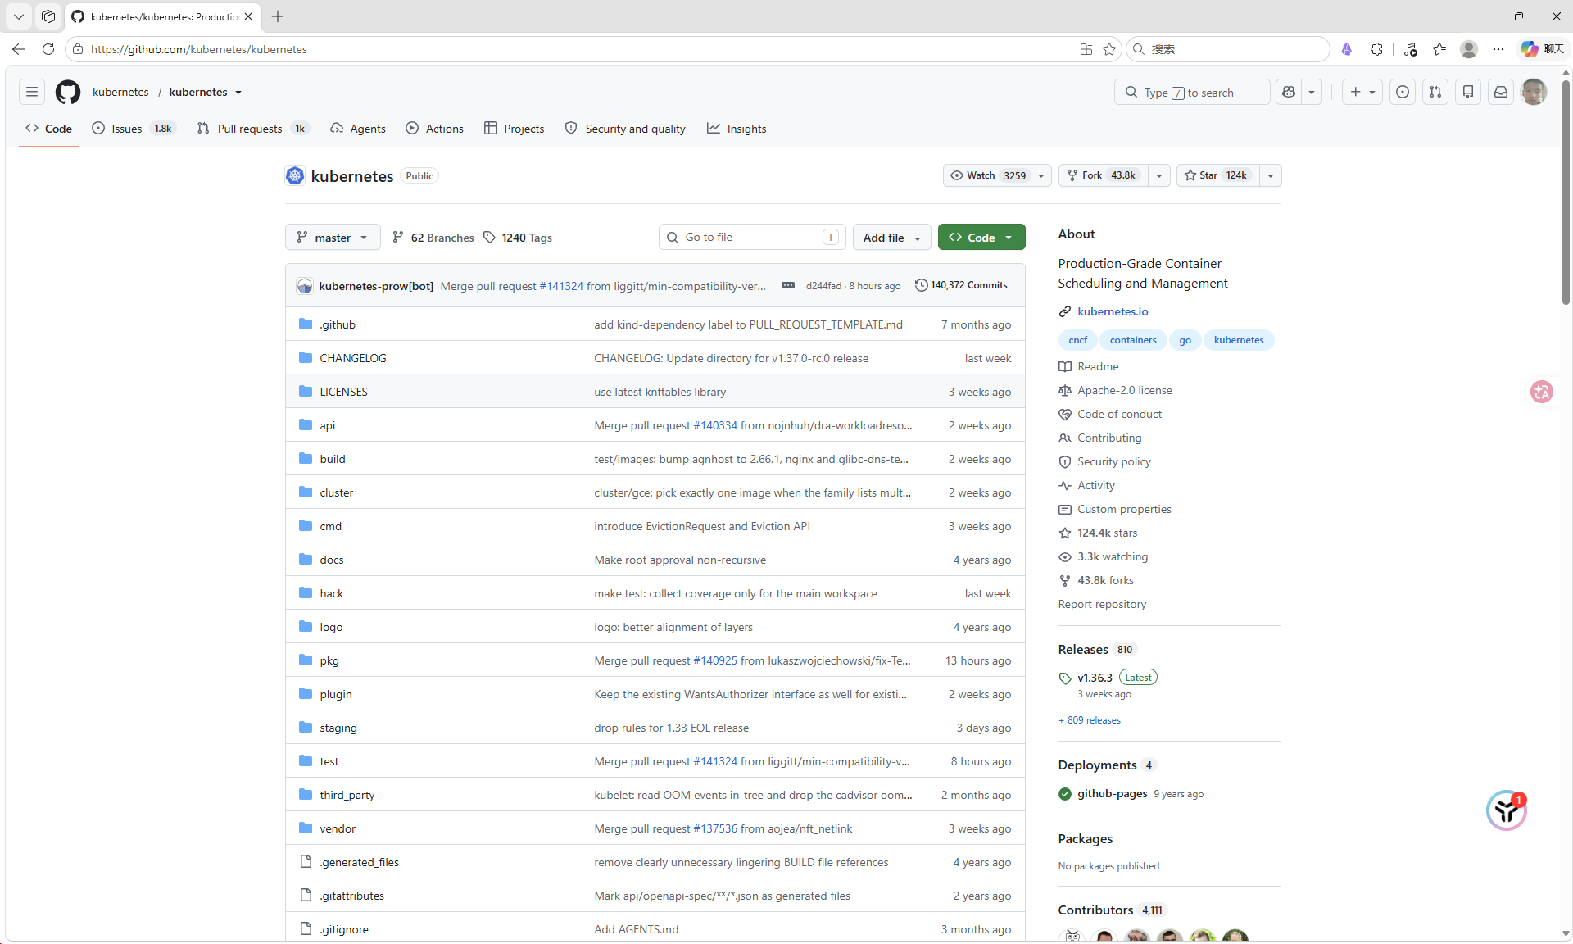
Task: Reload the page with refresh icon
Action: coord(48,49)
